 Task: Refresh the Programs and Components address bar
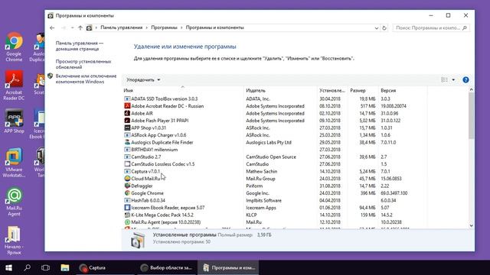coord(384,27)
